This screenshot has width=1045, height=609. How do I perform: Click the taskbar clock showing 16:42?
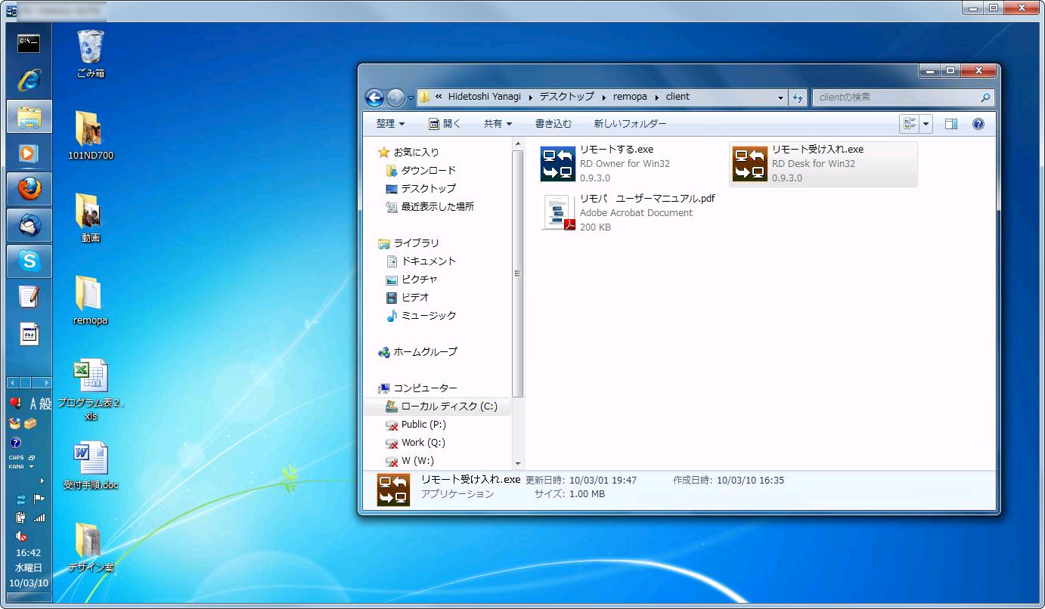tap(29, 553)
